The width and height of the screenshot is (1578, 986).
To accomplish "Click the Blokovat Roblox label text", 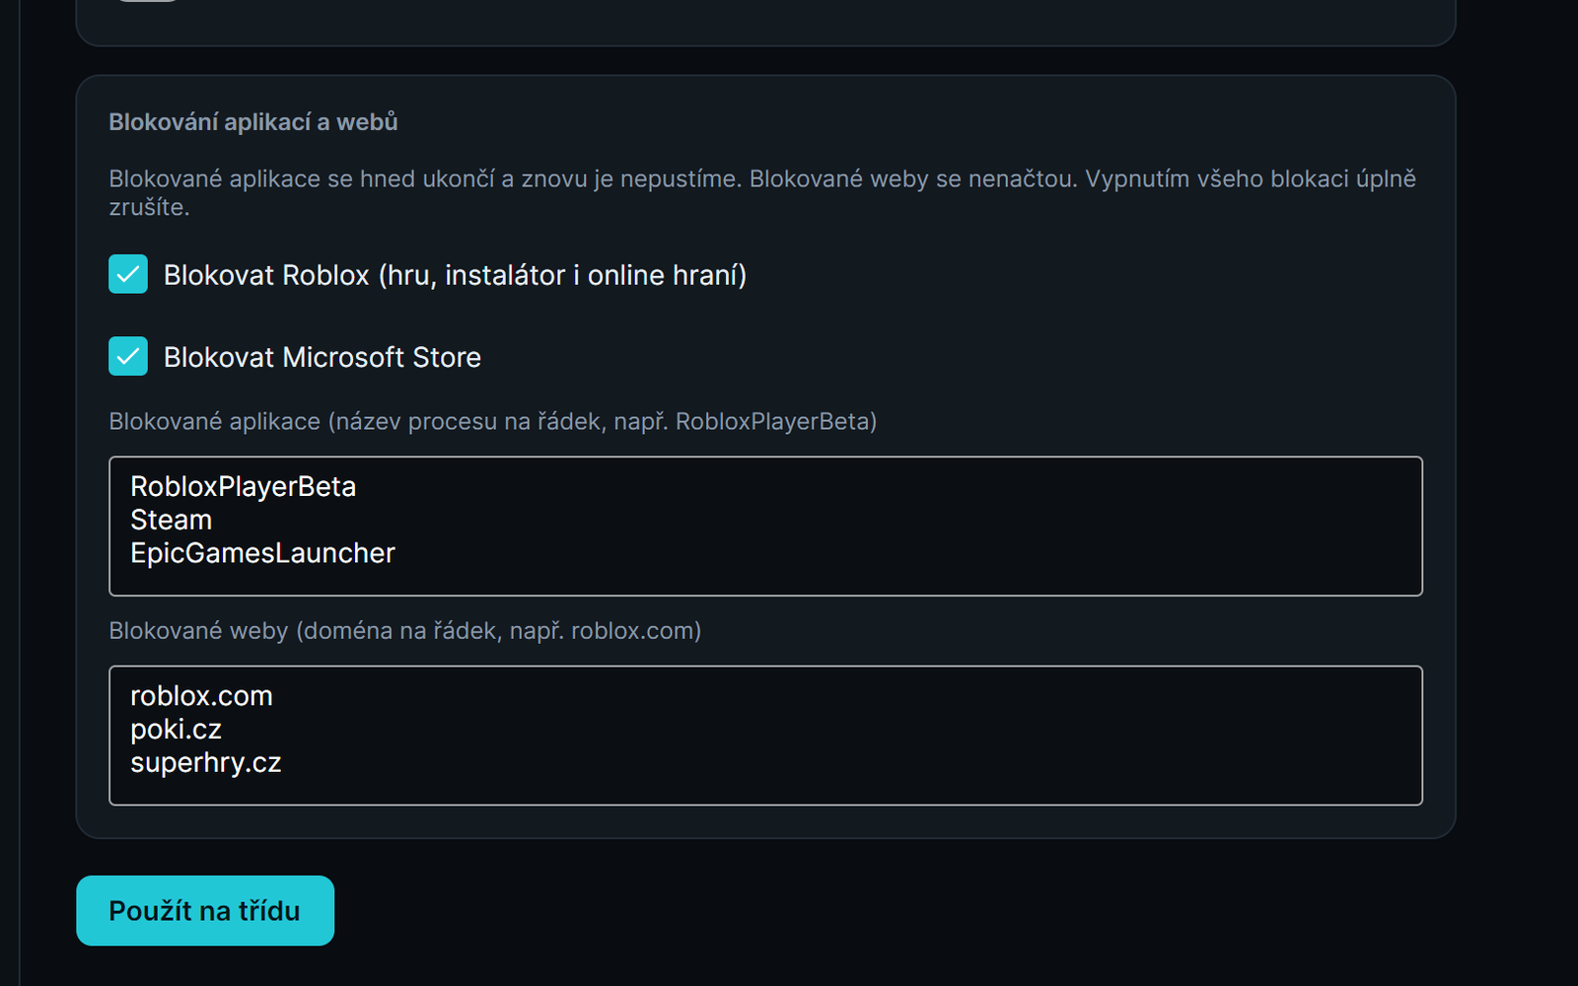I will pyautogui.click(x=455, y=275).
